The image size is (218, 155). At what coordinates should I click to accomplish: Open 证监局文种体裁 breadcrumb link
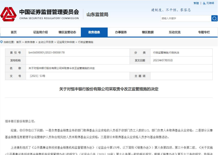pos(66,42)
